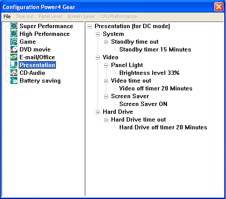
Task: Collapse the Screen Saver node
Action: (106, 96)
